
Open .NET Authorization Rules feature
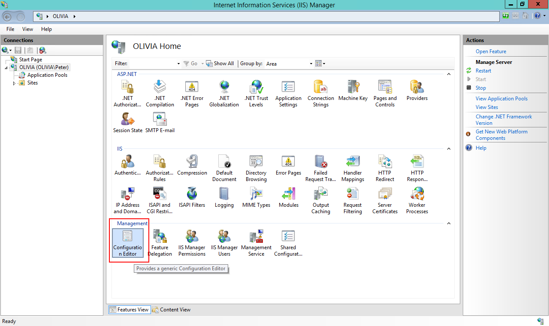(x=127, y=94)
